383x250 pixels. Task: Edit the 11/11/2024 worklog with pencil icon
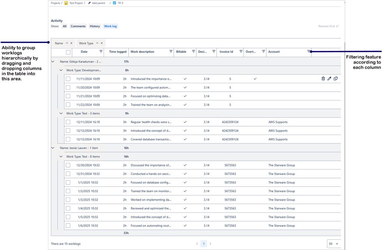pos(329,79)
